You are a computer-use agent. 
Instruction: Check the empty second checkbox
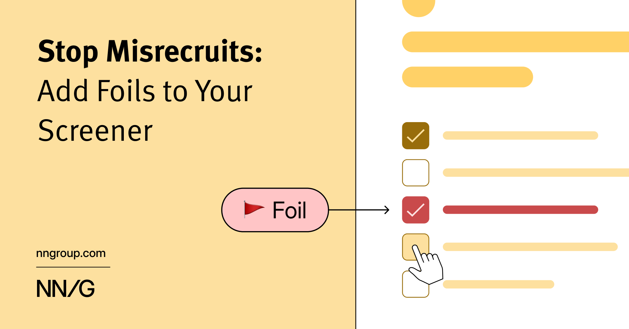[x=415, y=173]
